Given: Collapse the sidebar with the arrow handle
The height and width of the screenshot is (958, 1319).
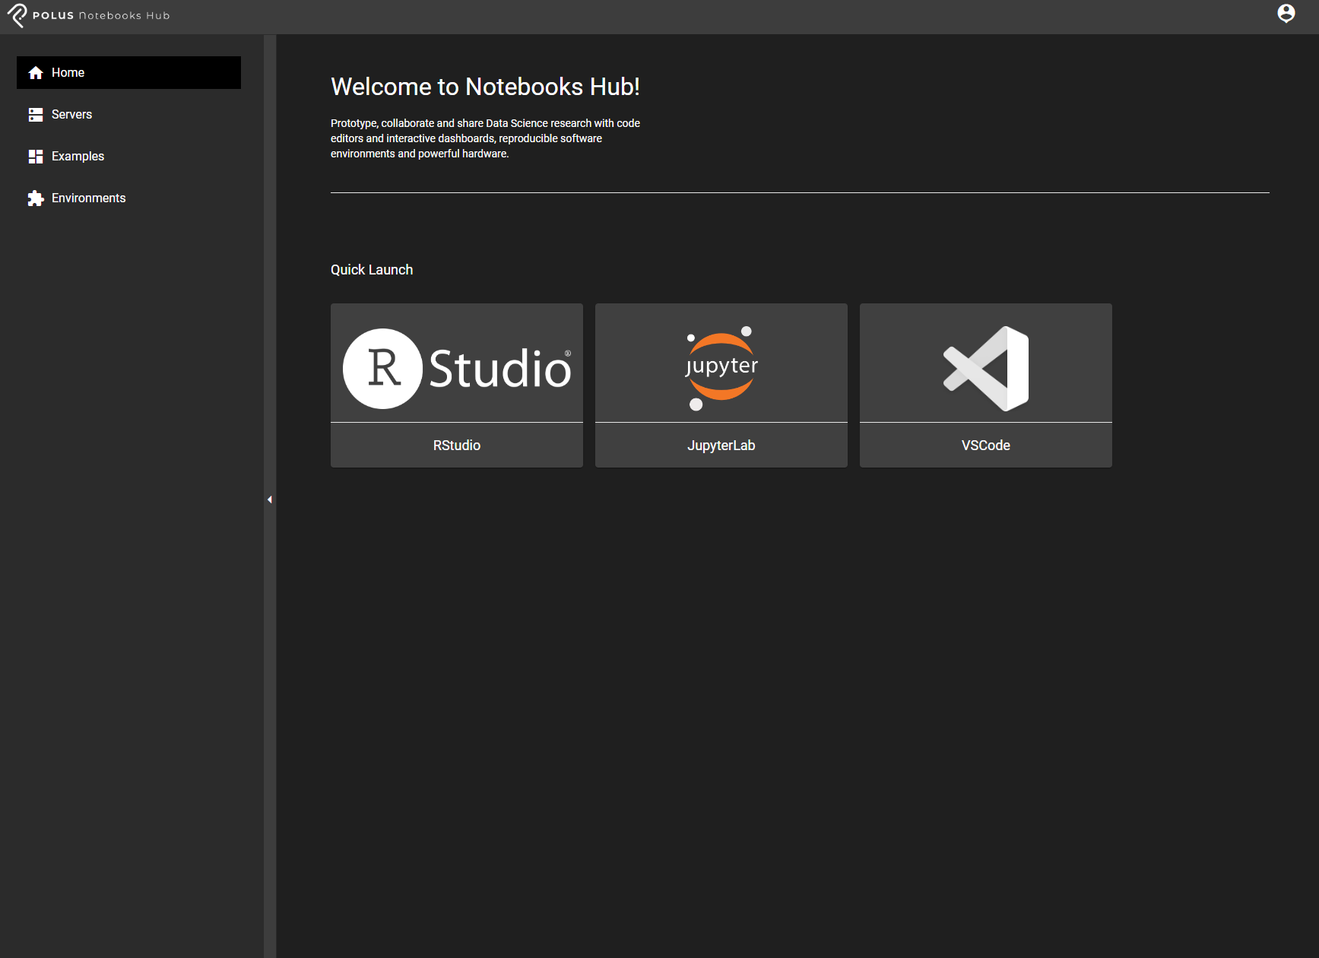Looking at the screenshot, I should point(270,500).
